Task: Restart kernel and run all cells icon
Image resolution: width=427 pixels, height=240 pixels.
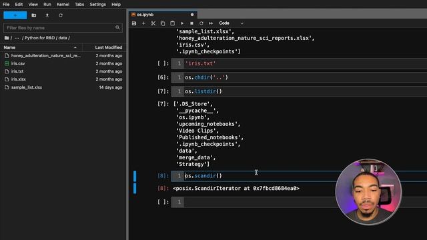Action: coord(211,23)
